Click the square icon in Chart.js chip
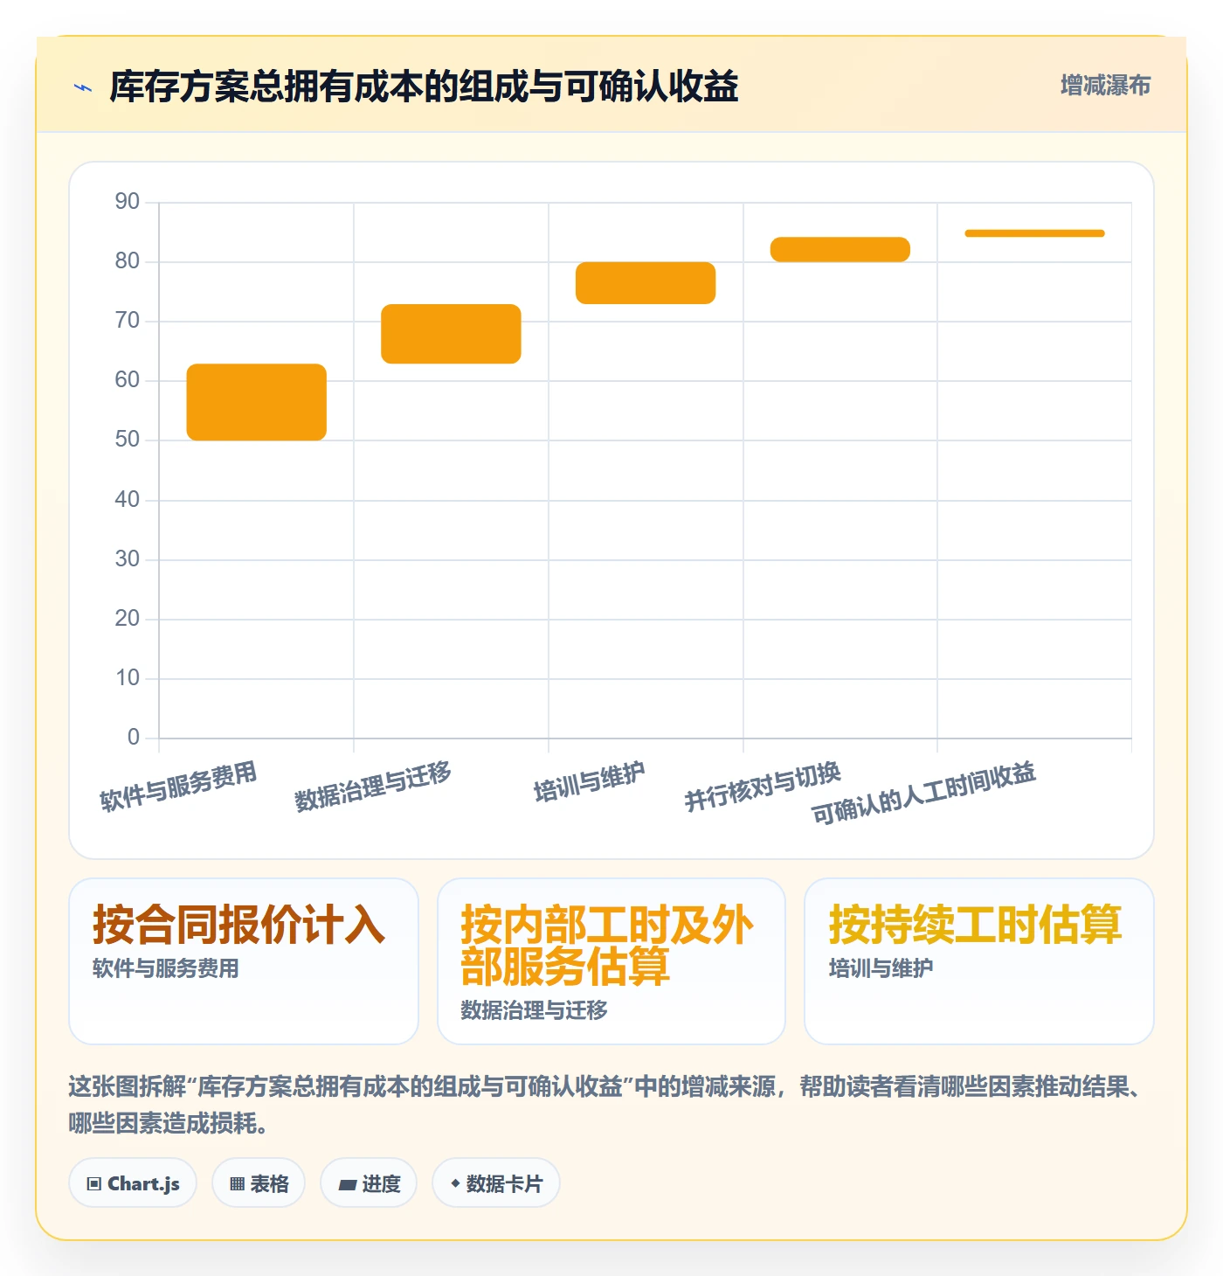The width and height of the screenshot is (1223, 1276). tap(94, 1184)
